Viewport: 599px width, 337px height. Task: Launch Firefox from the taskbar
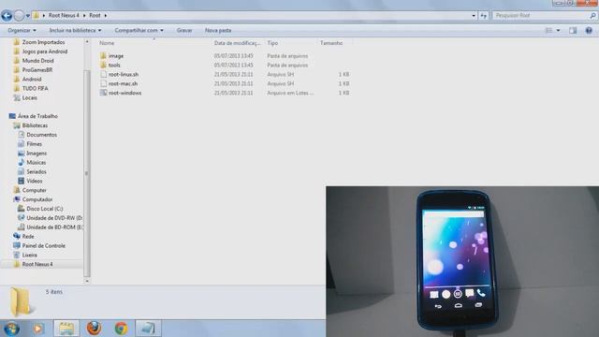tap(94, 329)
